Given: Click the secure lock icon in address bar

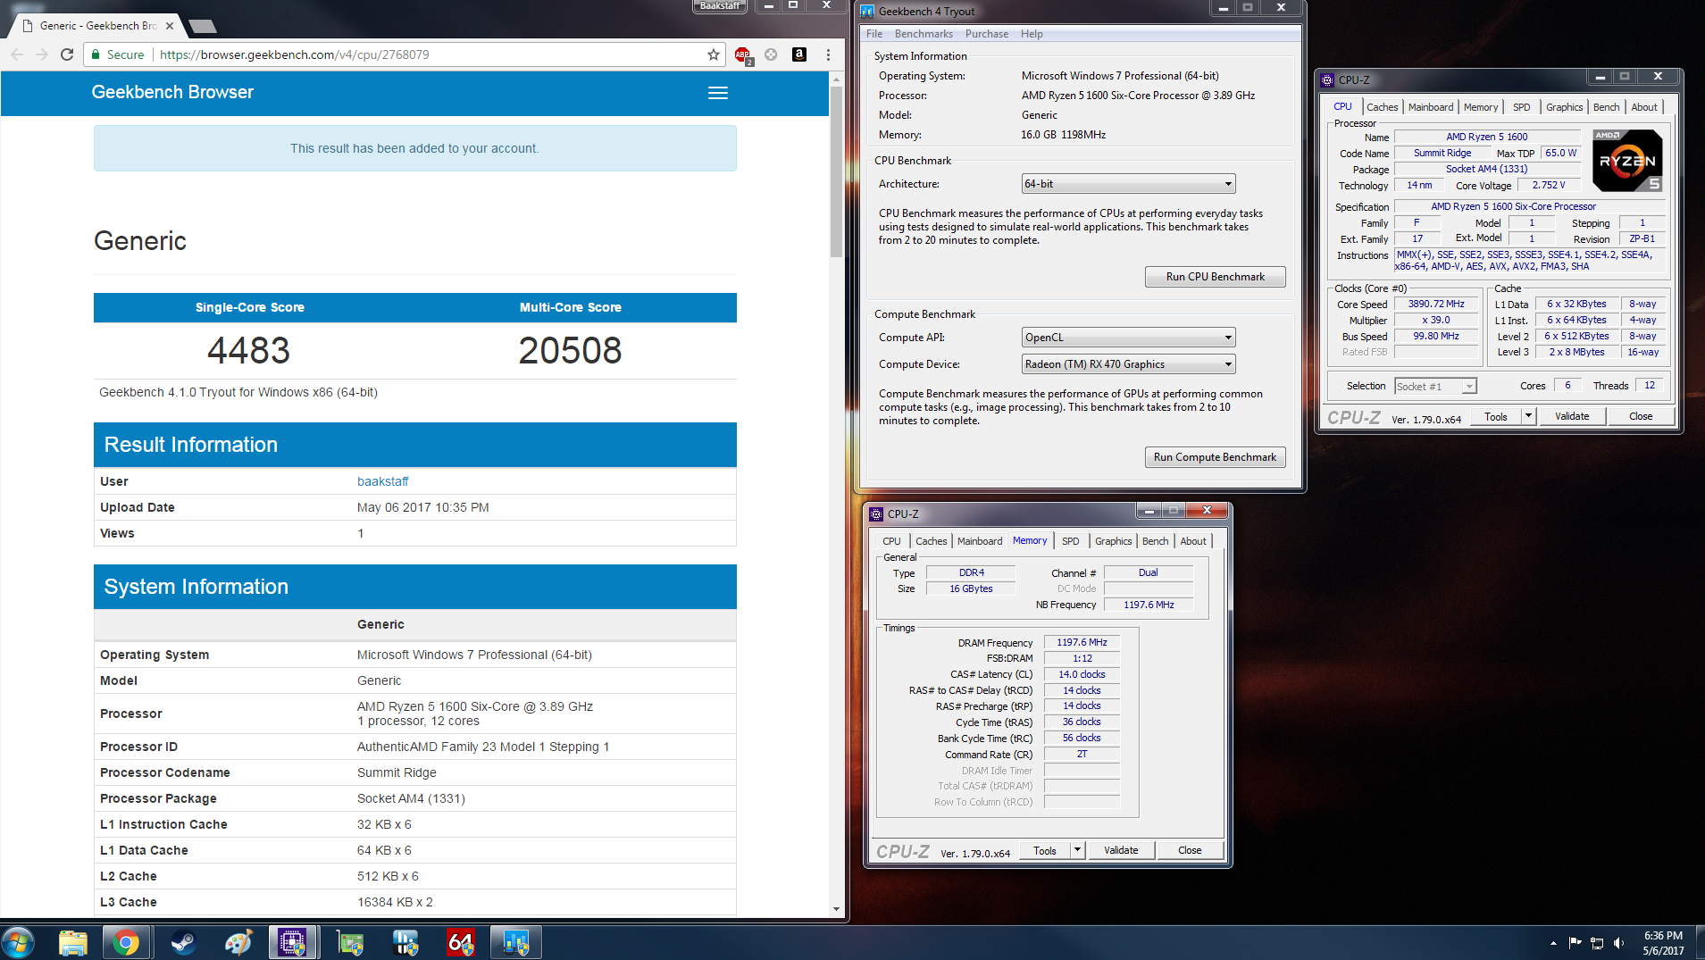Looking at the screenshot, I should tap(96, 54).
